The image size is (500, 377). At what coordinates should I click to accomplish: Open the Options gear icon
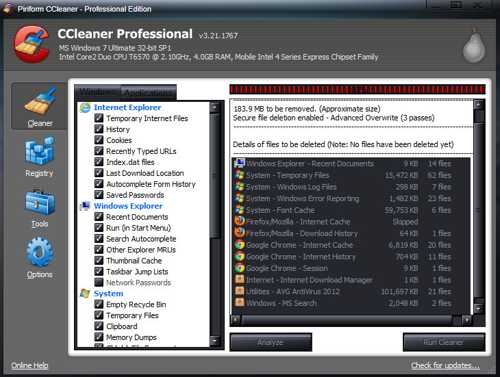[x=40, y=252]
